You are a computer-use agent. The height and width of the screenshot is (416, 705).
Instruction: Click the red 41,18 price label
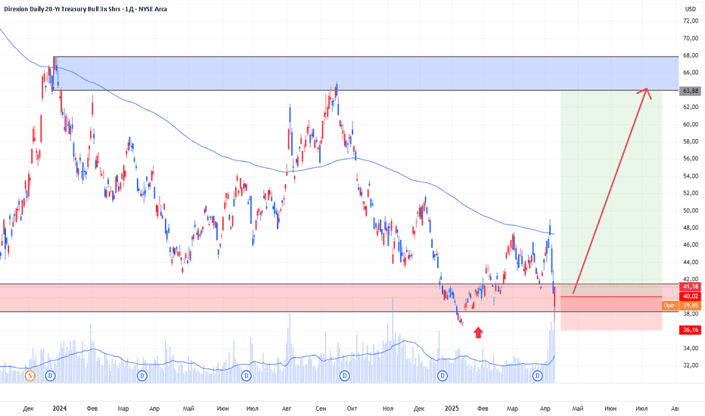[x=689, y=287]
